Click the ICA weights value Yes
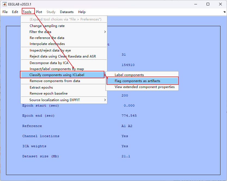 coord(125,146)
